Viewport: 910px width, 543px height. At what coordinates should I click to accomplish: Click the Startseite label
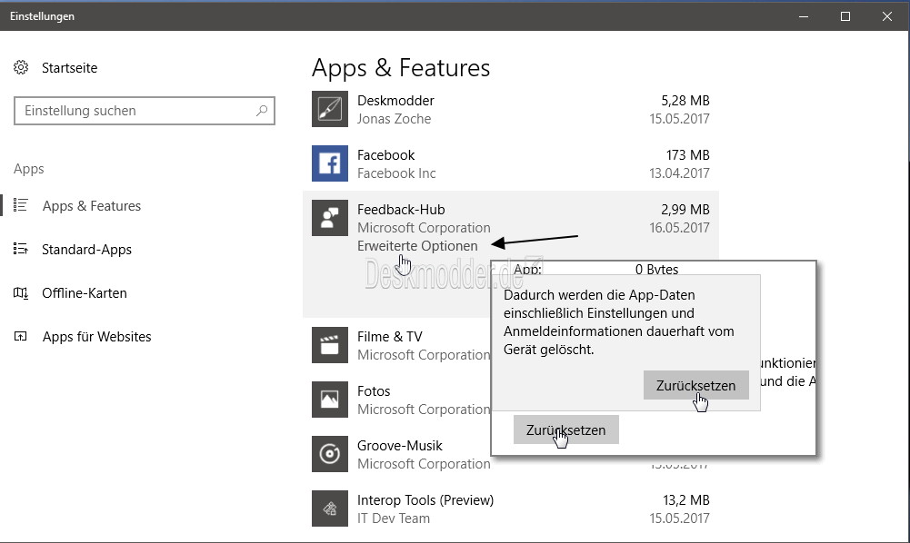[x=70, y=68]
